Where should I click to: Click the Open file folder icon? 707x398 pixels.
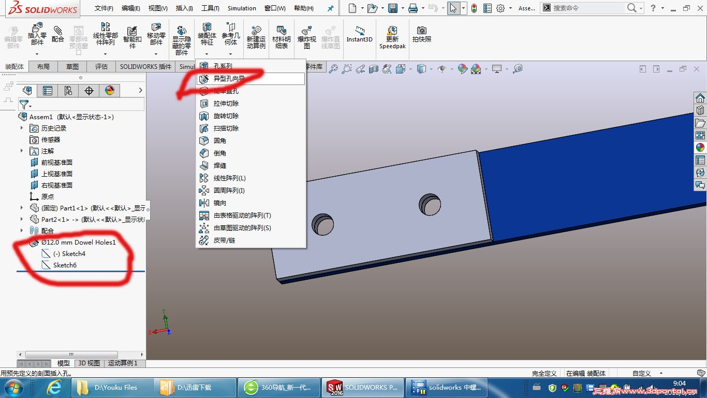pos(372,8)
